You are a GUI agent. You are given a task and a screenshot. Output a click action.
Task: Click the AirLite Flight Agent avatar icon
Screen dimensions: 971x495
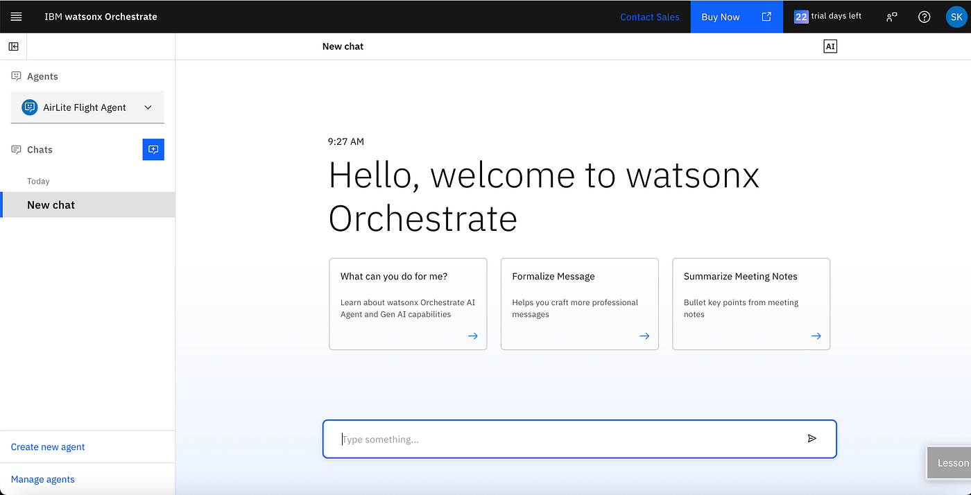tap(29, 107)
